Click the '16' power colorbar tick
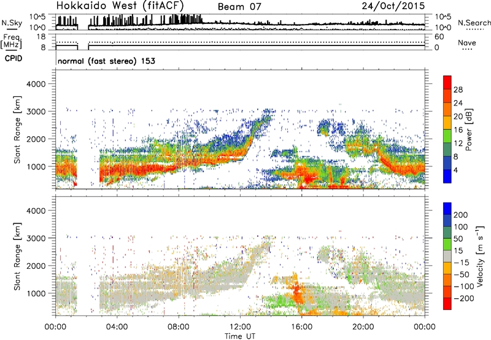The height and width of the screenshot is (340, 491). [458, 130]
